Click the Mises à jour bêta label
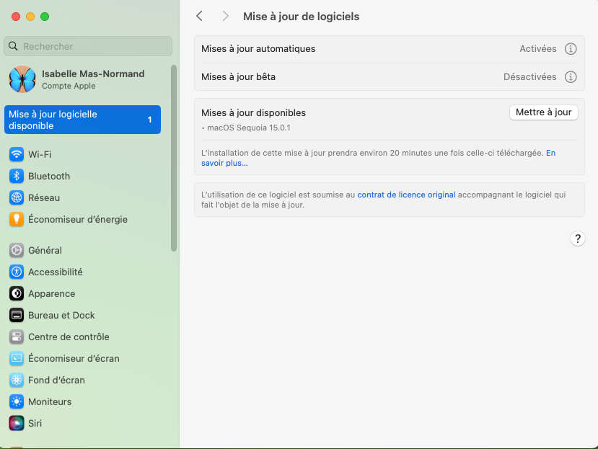The width and height of the screenshot is (598, 449). pyautogui.click(x=238, y=77)
